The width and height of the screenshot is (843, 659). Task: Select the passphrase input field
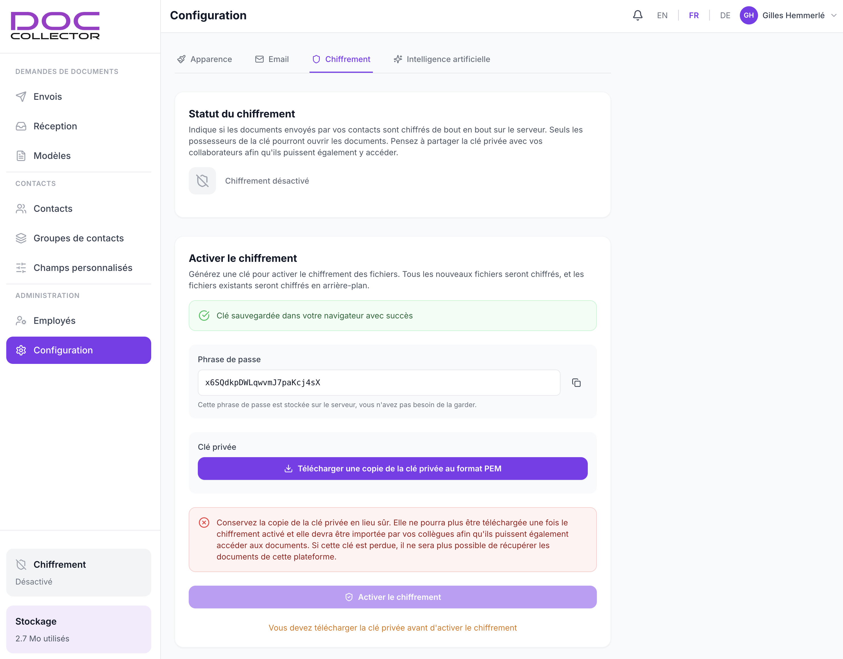coord(379,383)
